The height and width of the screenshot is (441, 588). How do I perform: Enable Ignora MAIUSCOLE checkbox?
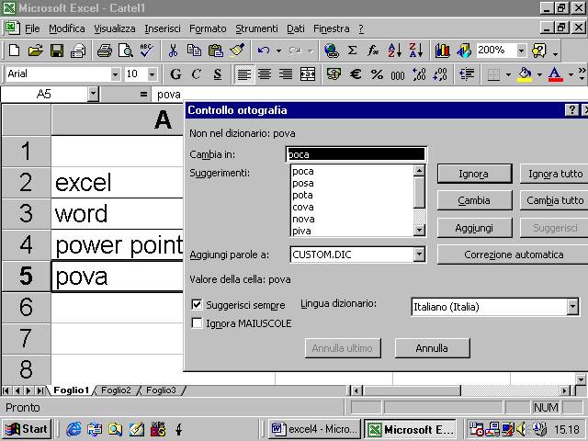pyautogui.click(x=197, y=322)
